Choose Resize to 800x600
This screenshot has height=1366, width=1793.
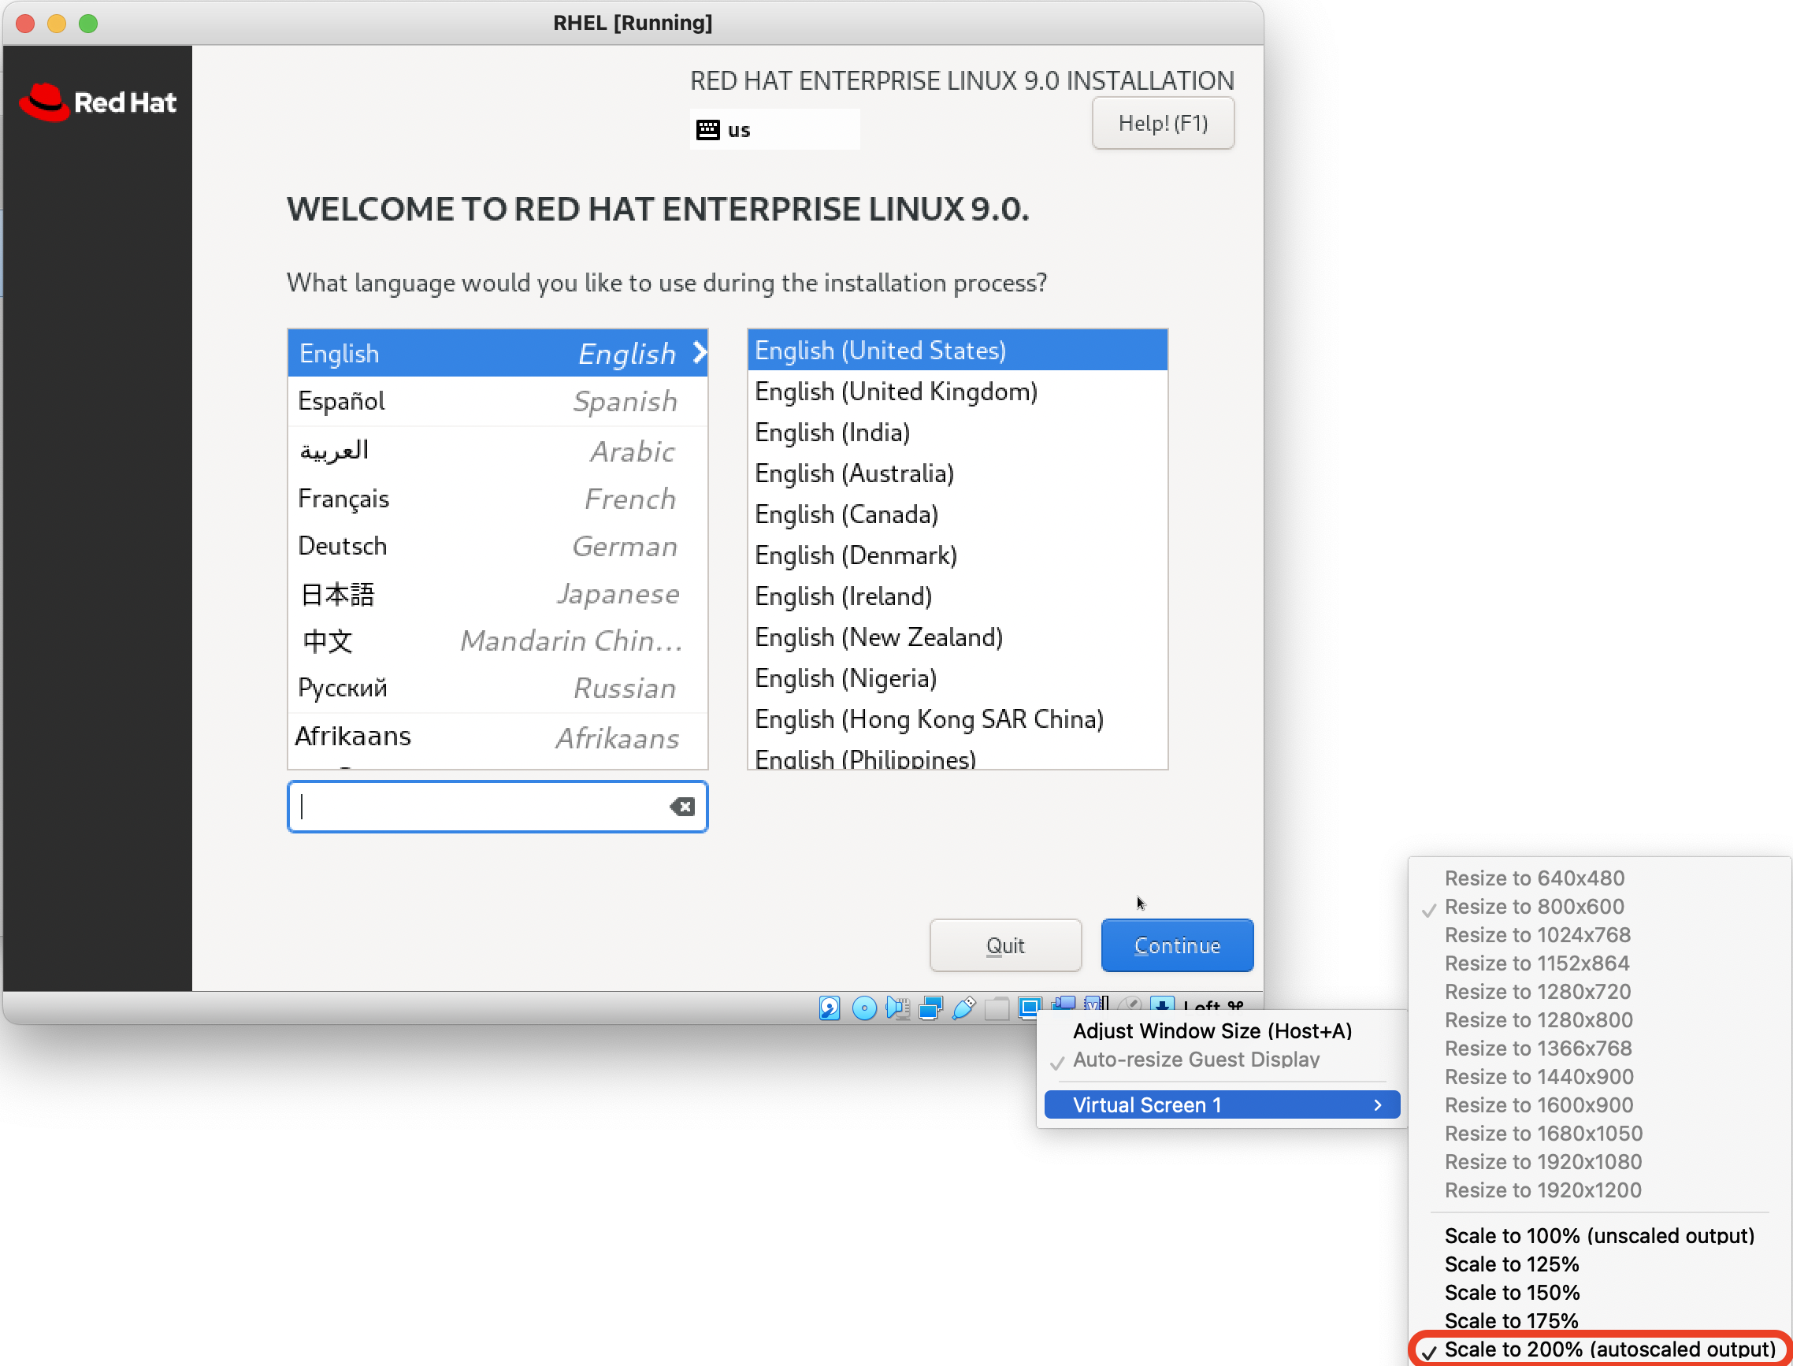(x=1534, y=907)
